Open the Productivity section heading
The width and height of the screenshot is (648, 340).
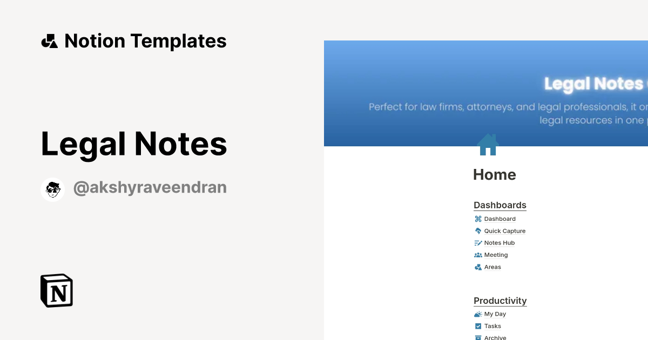[x=500, y=301]
